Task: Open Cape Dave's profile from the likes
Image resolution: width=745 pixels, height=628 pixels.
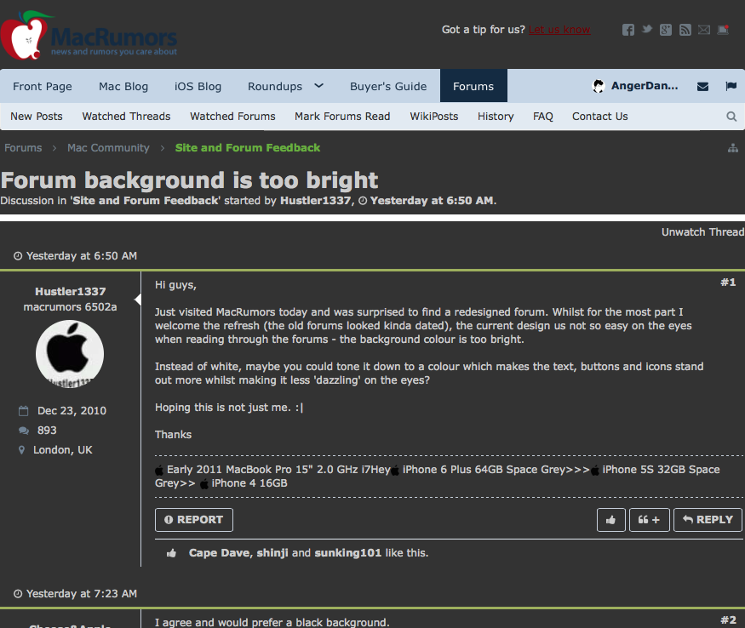Action: pos(219,553)
